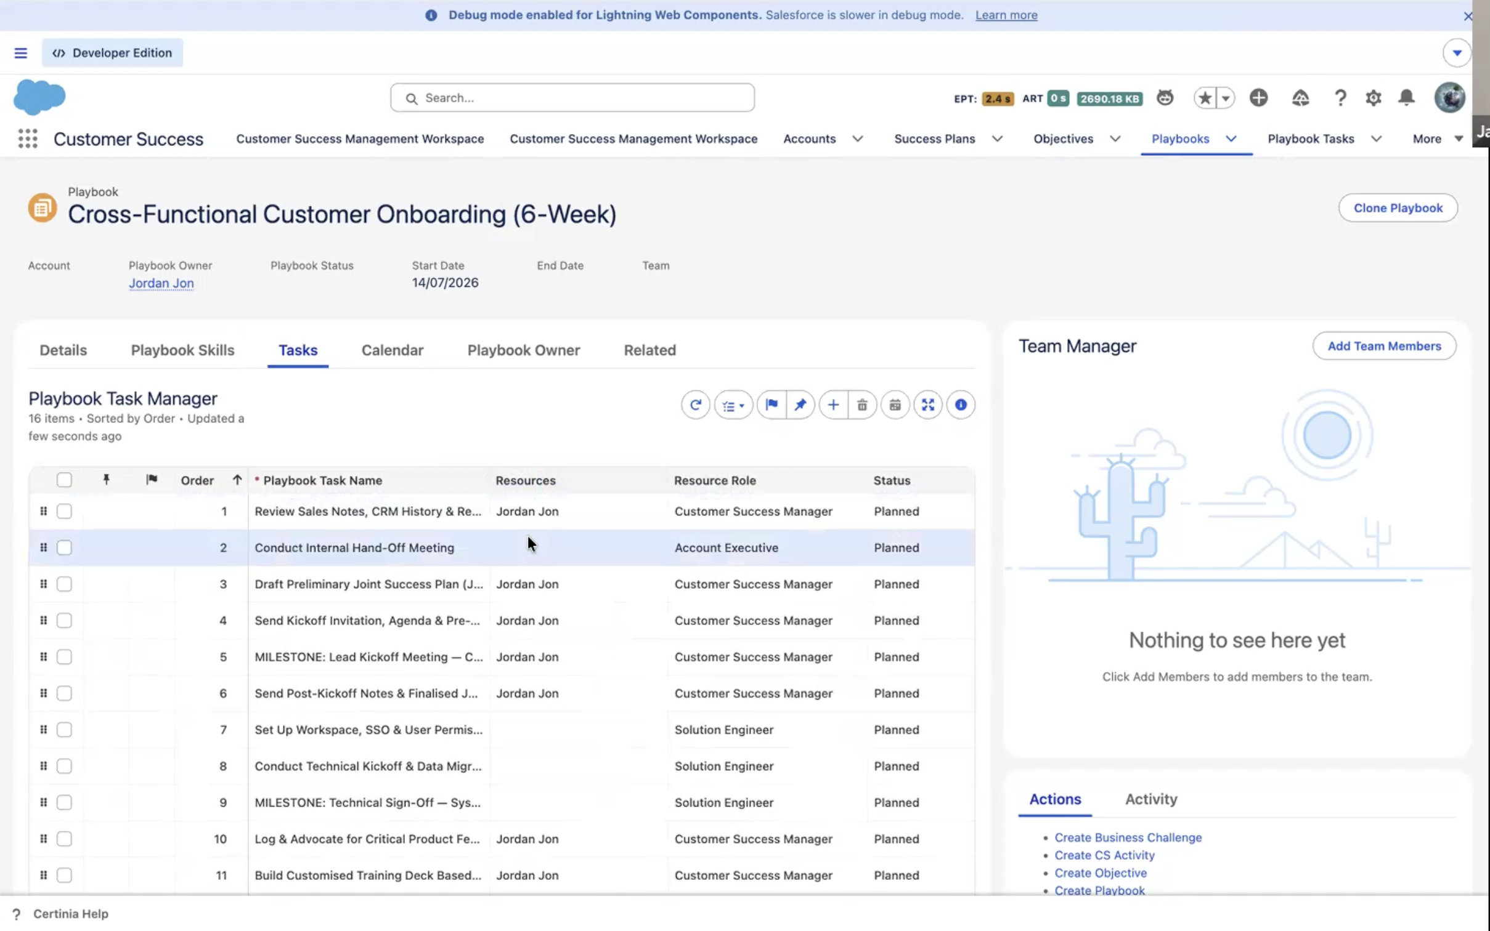The image size is (1490, 931).
Task: Select checkbox for Conduct Technical Kickoff task
Action: 64,765
